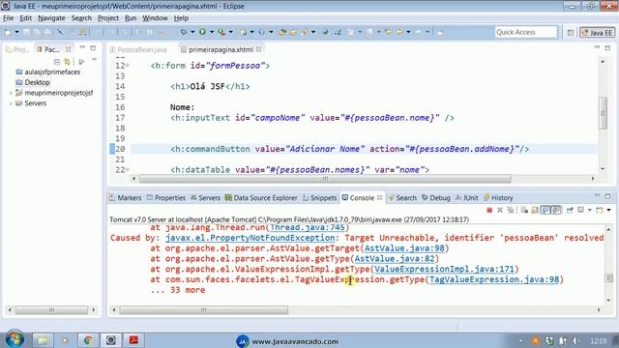The height and width of the screenshot is (348, 619).
Task: Close the primeirapagina.xhtml editor tab
Action: click(x=259, y=49)
